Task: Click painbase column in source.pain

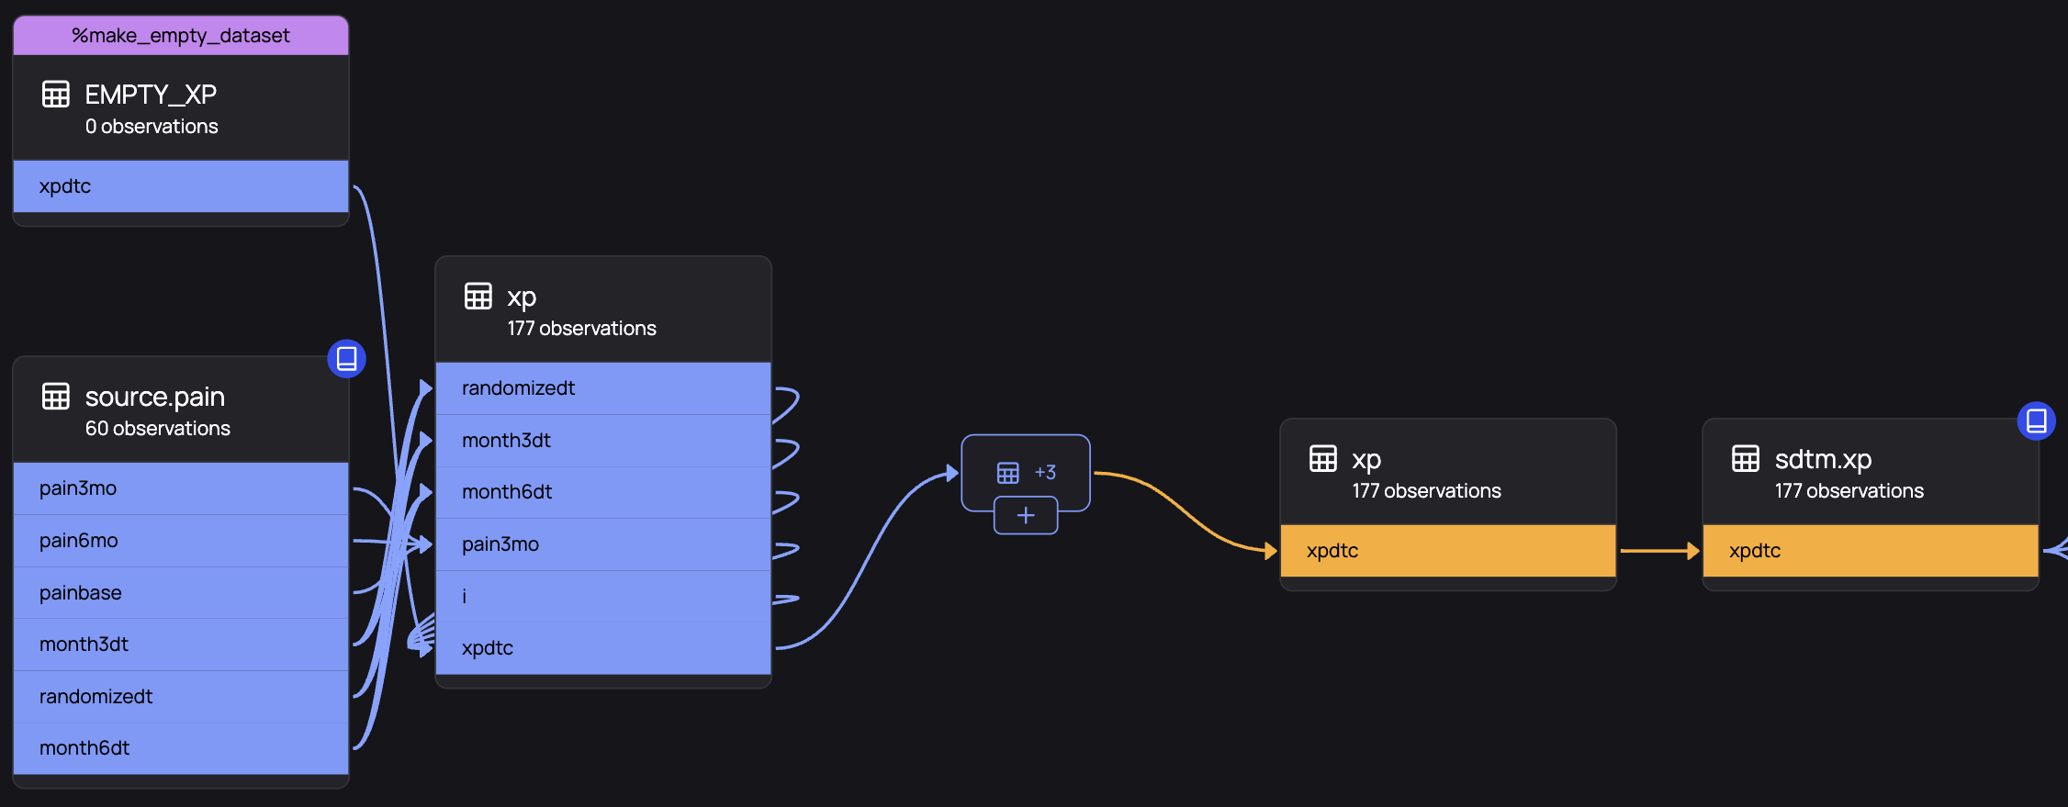Action: click(181, 593)
